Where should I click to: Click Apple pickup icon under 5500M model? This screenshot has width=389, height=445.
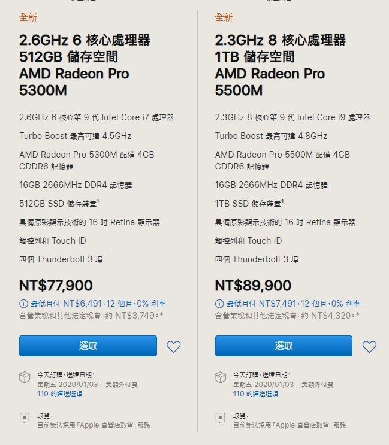click(221, 418)
